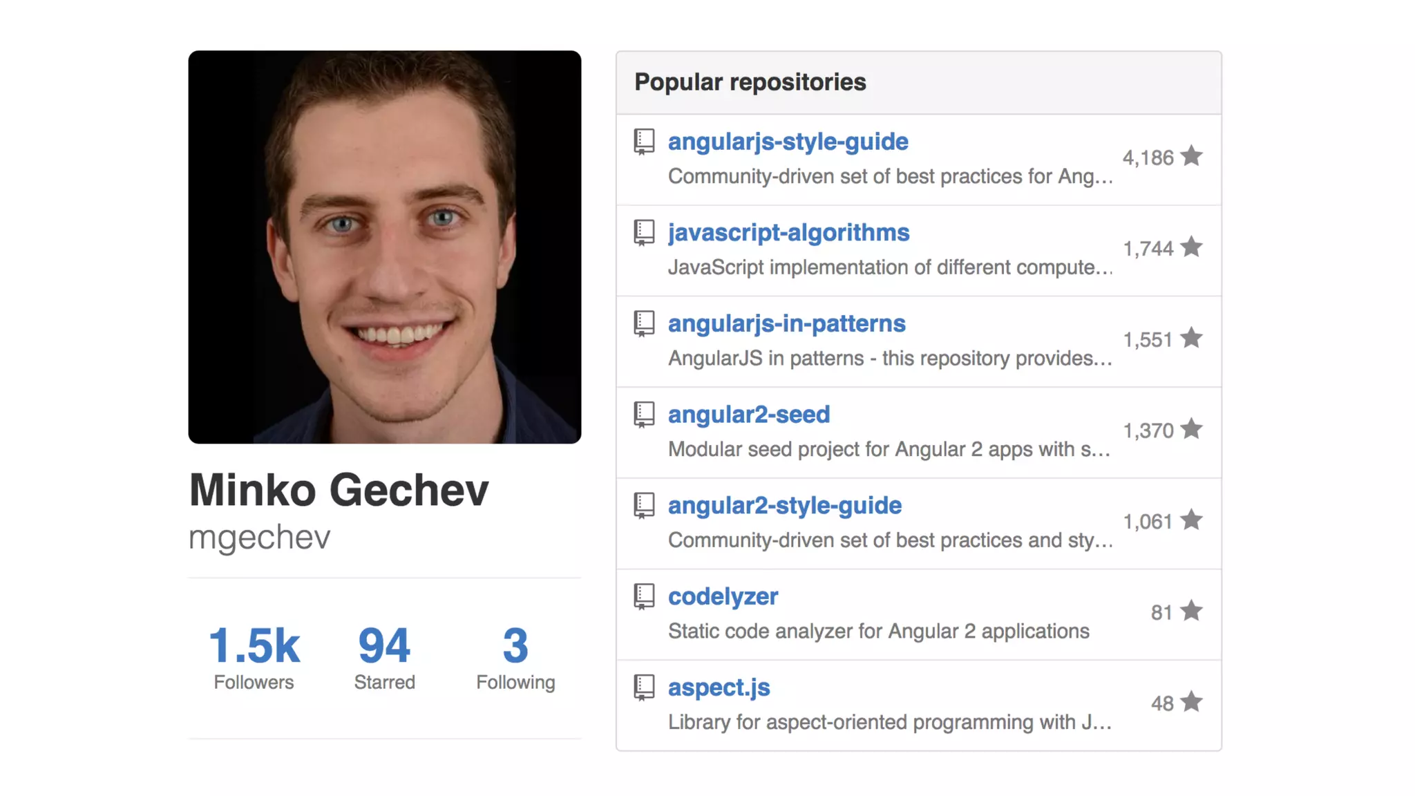View the 1.5k Followers list
The height and width of the screenshot is (796, 1415).
click(254, 656)
